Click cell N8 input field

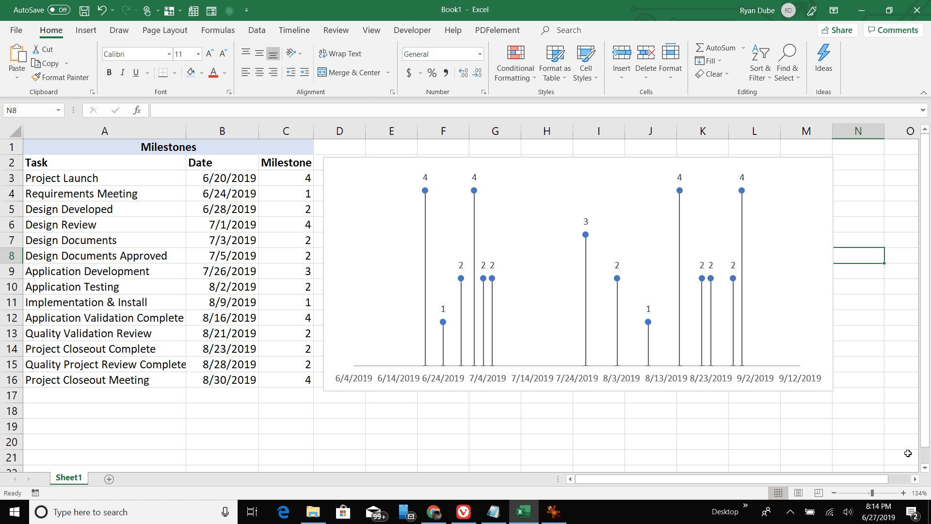pos(857,255)
